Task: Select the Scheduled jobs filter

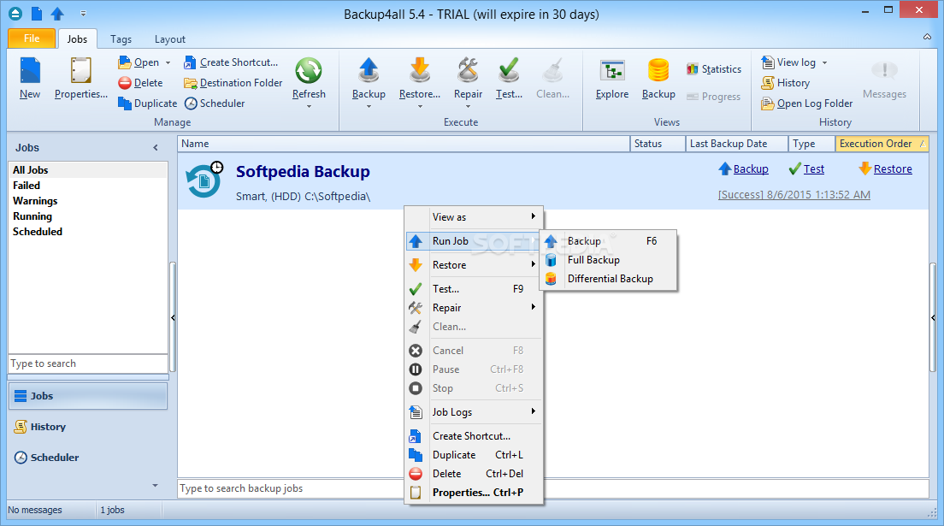Action: pyautogui.click(x=88, y=232)
